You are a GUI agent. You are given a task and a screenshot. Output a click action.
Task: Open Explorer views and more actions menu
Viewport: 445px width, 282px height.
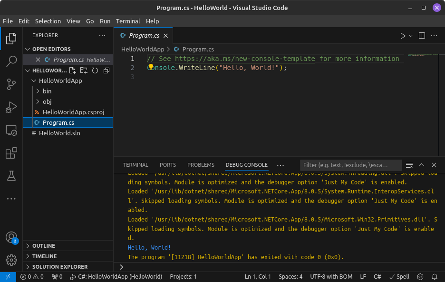102,36
